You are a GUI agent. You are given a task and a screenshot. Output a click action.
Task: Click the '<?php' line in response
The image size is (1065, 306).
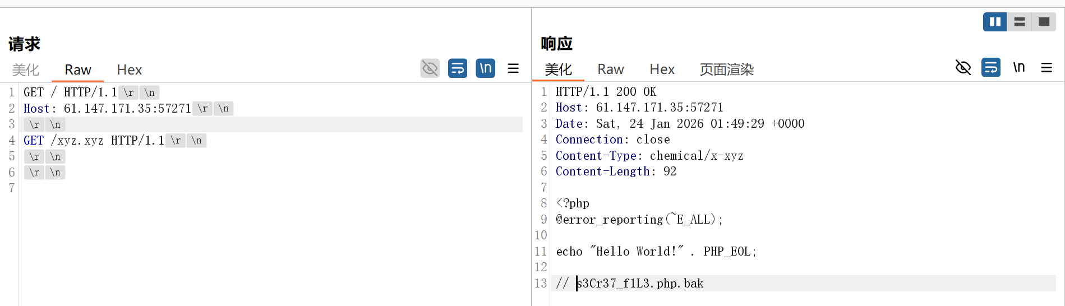(x=573, y=203)
